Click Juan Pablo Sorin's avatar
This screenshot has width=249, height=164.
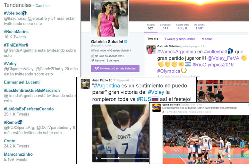85,84
